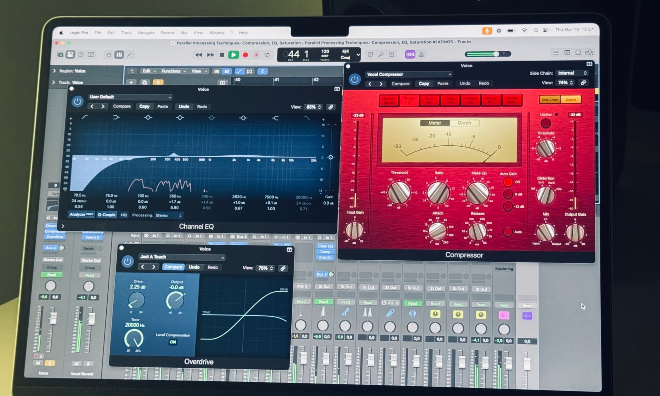Open the Just A Touch preset menu in Overdrive

point(182,257)
